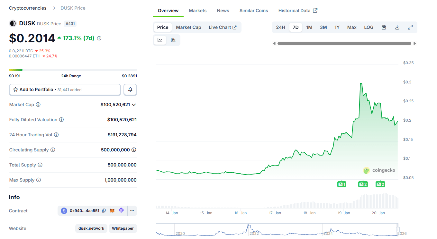Viewport: 437px width, 239px height.
Task: Open Fully Diluted Valuation info icon
Action: tap(61, 120)
